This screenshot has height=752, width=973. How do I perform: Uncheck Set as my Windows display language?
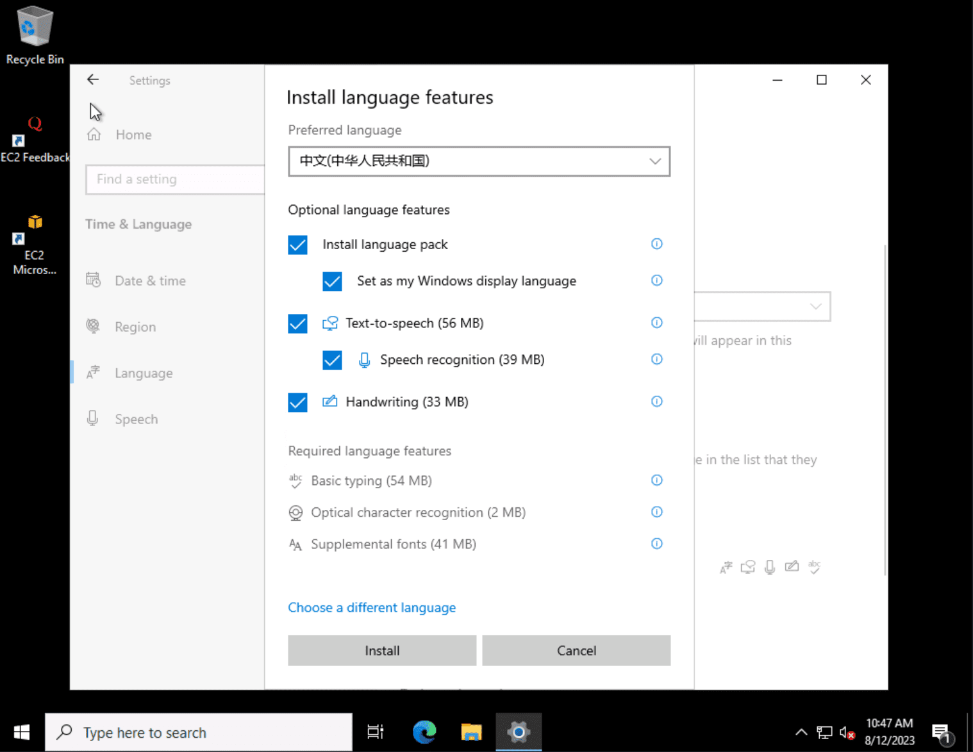coord(332,281)
